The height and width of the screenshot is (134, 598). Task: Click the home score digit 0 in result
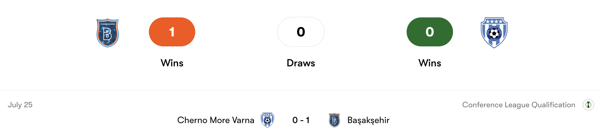(295, 120)
